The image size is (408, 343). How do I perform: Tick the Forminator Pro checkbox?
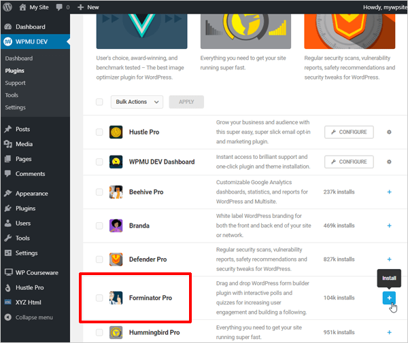(99, 297)
